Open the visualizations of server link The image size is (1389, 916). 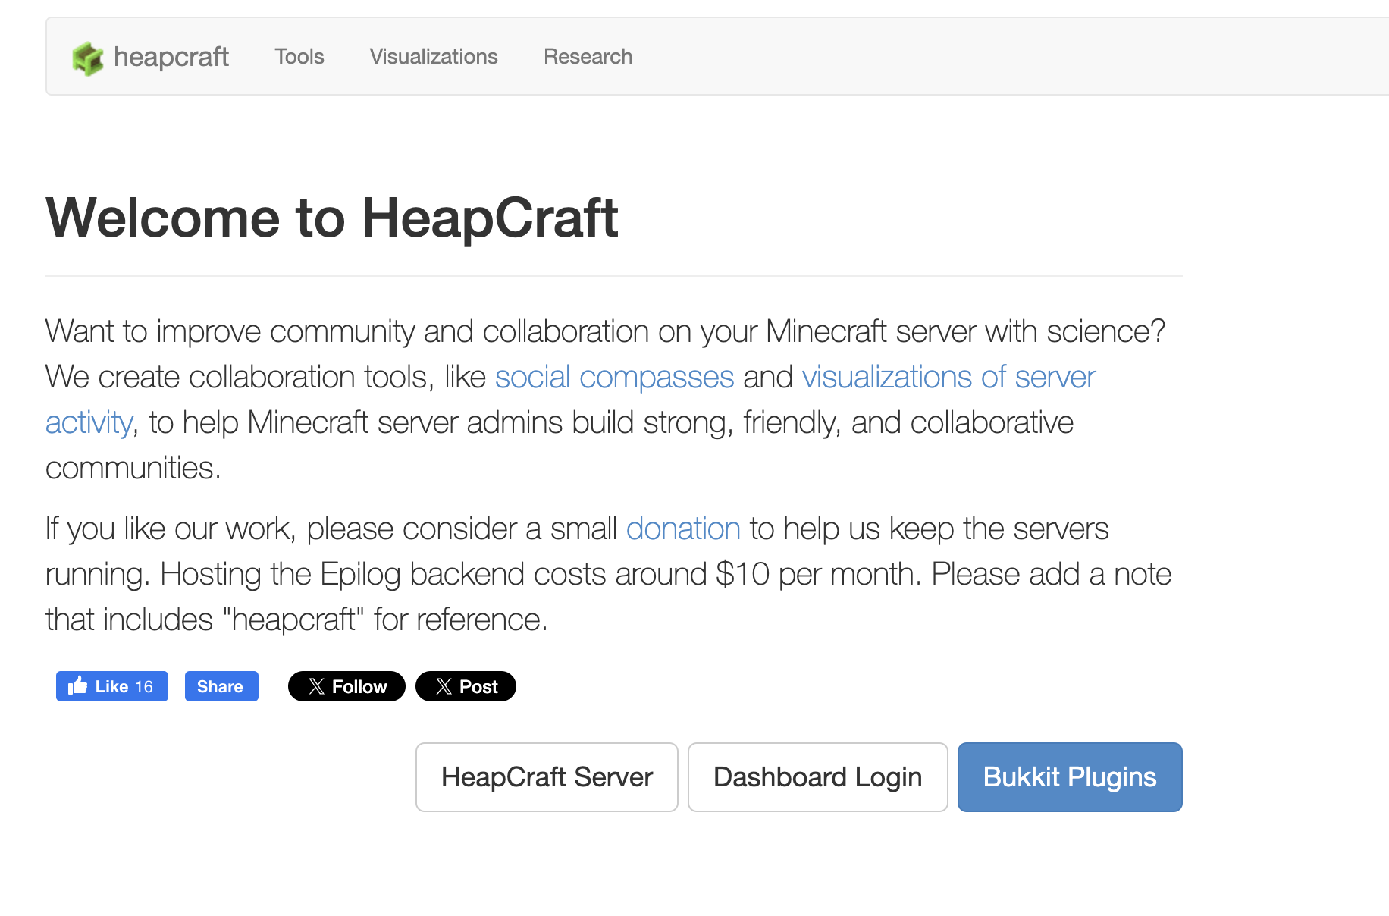pos(948,377)
